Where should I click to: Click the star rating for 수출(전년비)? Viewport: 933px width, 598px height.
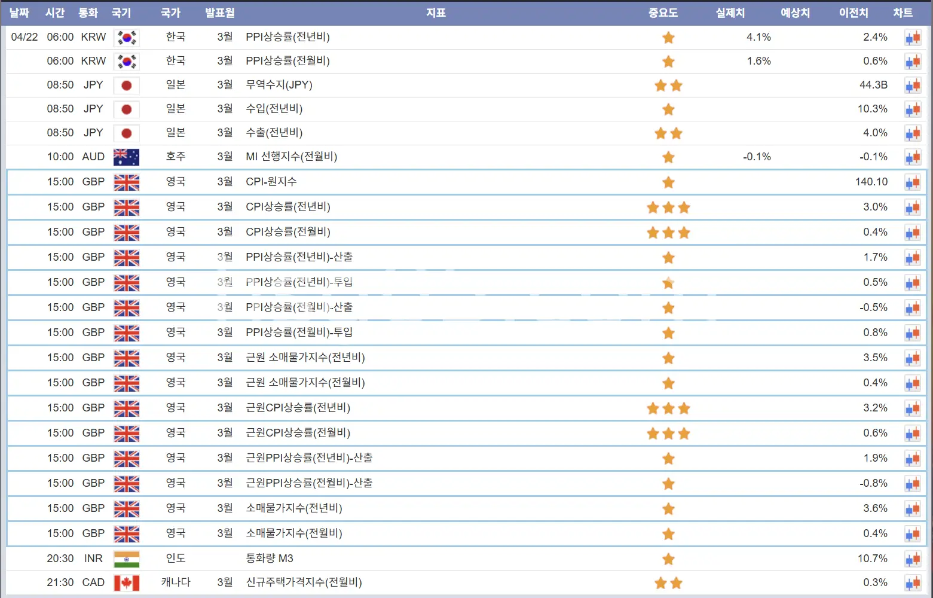668,133
